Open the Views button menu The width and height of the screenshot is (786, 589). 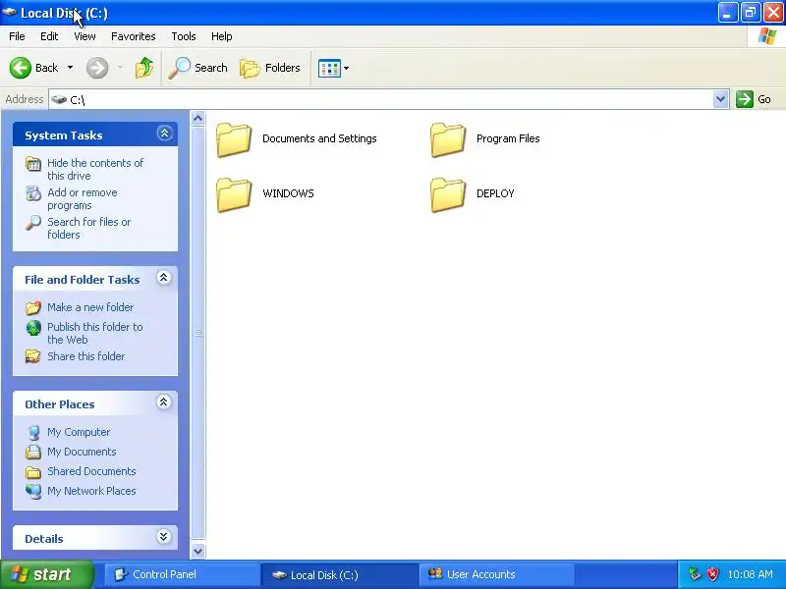[x=333, y=68]
